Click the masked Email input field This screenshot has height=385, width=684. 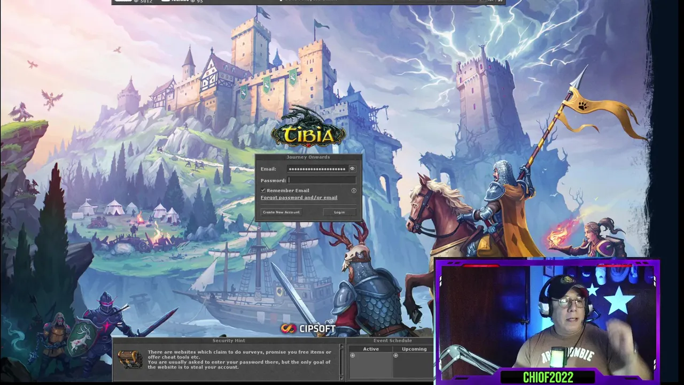(x=317, y=169)
